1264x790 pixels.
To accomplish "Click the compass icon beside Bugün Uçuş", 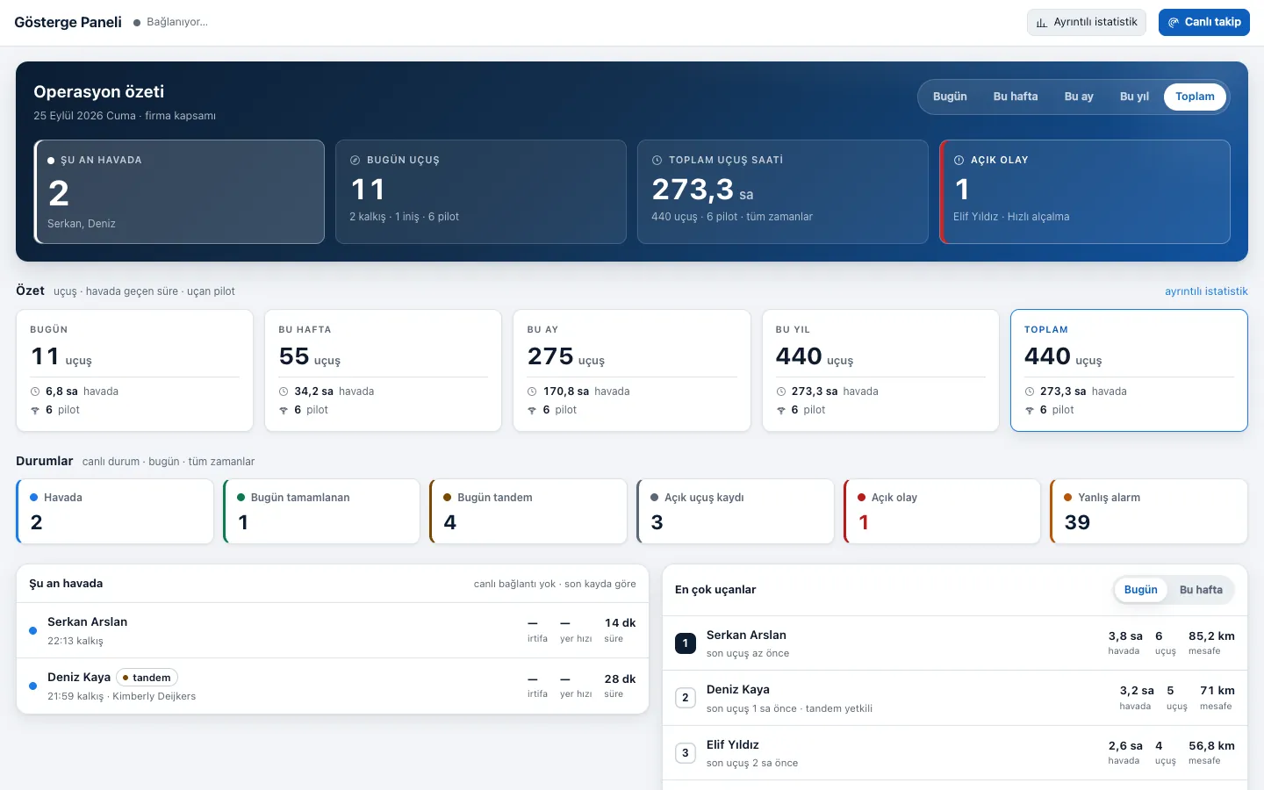I will pyautogui.click(x=355, y=161).
